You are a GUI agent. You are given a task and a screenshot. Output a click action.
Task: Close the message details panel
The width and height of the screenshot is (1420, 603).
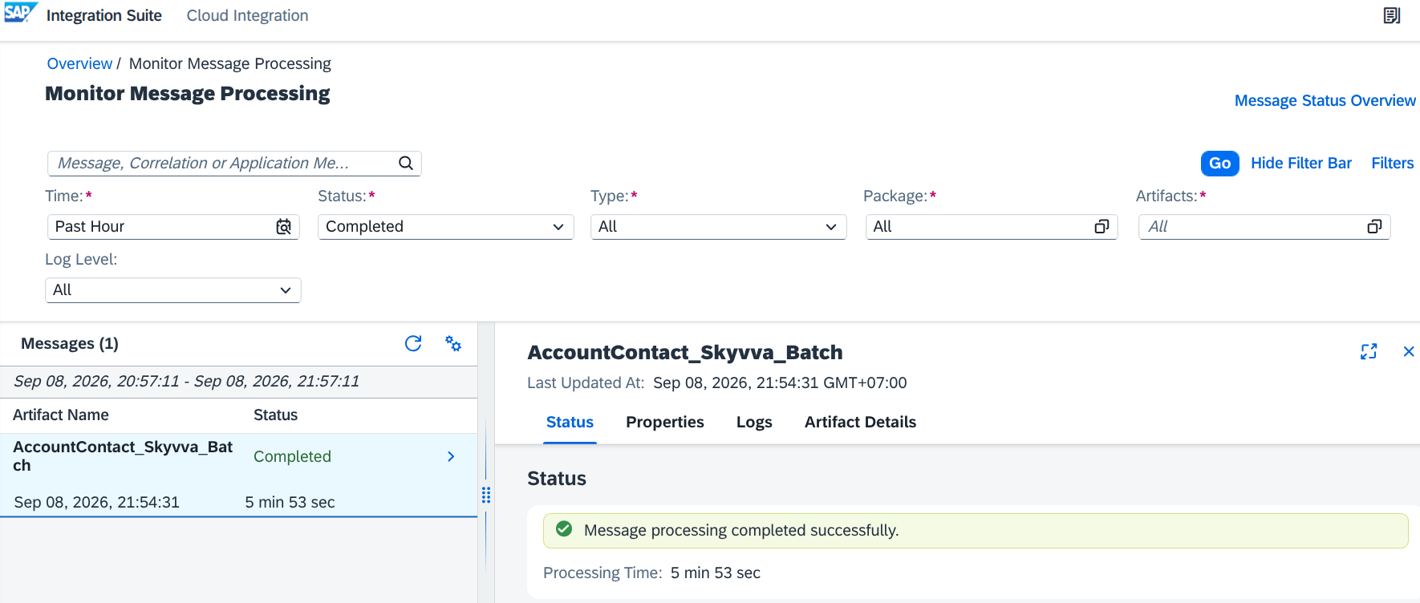pyautogui.click(x=1408, y=351)
